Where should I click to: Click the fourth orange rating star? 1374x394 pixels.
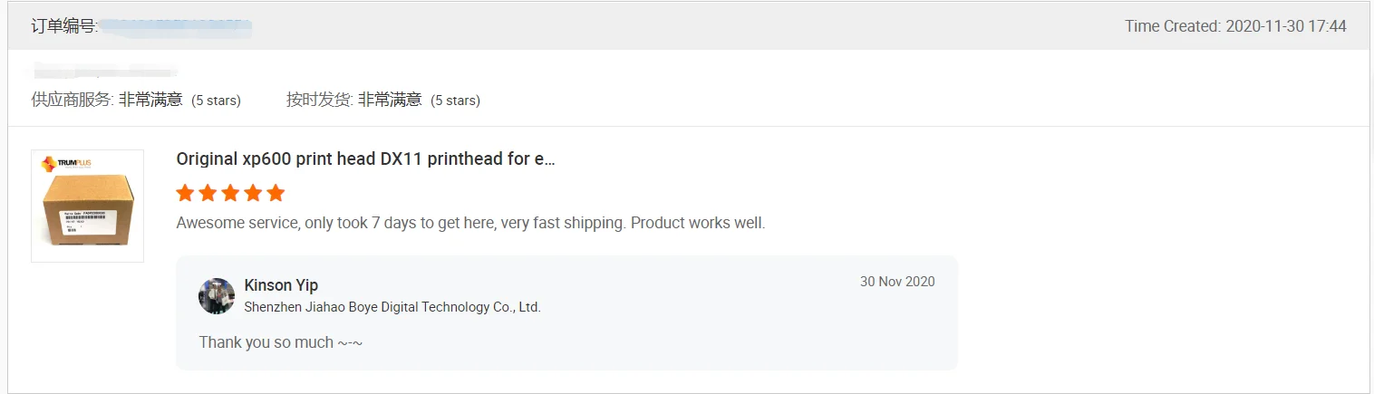coord(253,193)
